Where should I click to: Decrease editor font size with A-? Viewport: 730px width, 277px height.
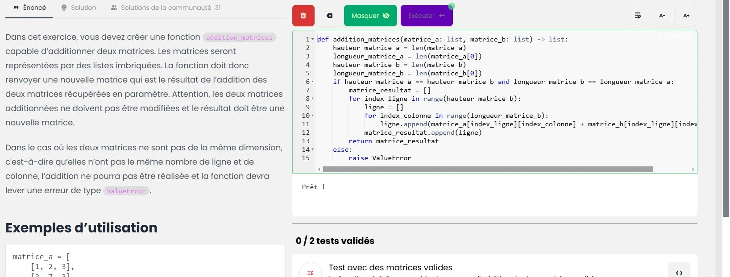coord(662,16)
